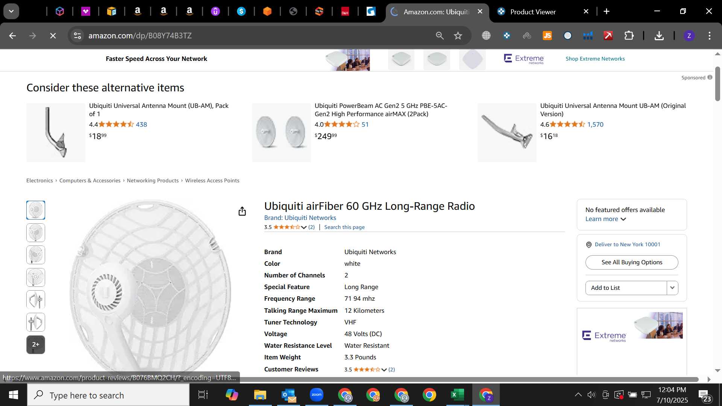Click the JS extension icon
This screenshot has width=722, height=406.
(x=547, y=36)
